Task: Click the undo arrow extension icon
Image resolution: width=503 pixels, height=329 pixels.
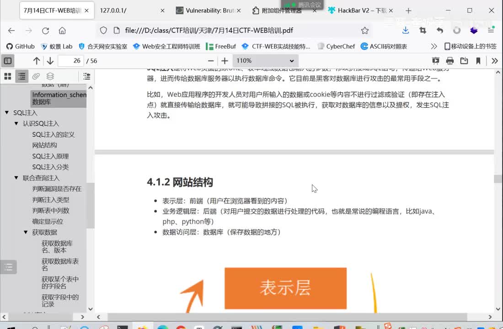Action: tap(440, 31)
